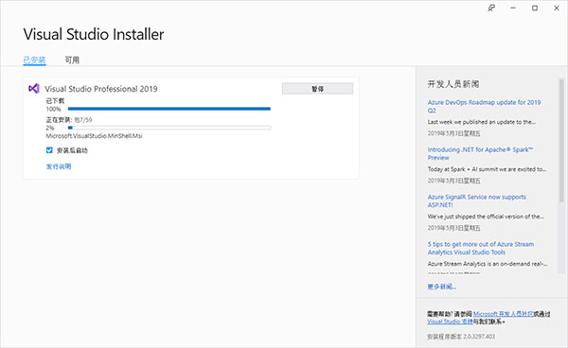The height and width of the screenshot is (348, 568).
Task: Click installer version text 2.0.3297.403
Action: pyautogui.click(x=461, y=337)
